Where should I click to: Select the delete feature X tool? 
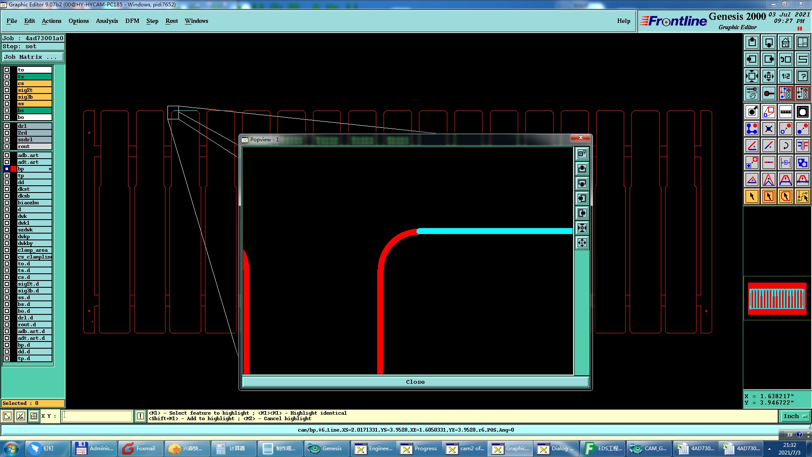pos(769,129)
